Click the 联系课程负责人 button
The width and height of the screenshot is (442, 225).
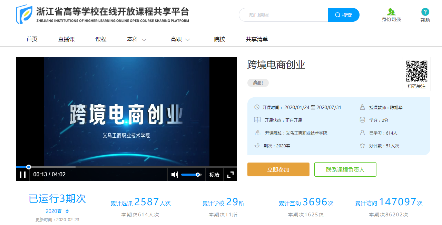click(345, 169)
